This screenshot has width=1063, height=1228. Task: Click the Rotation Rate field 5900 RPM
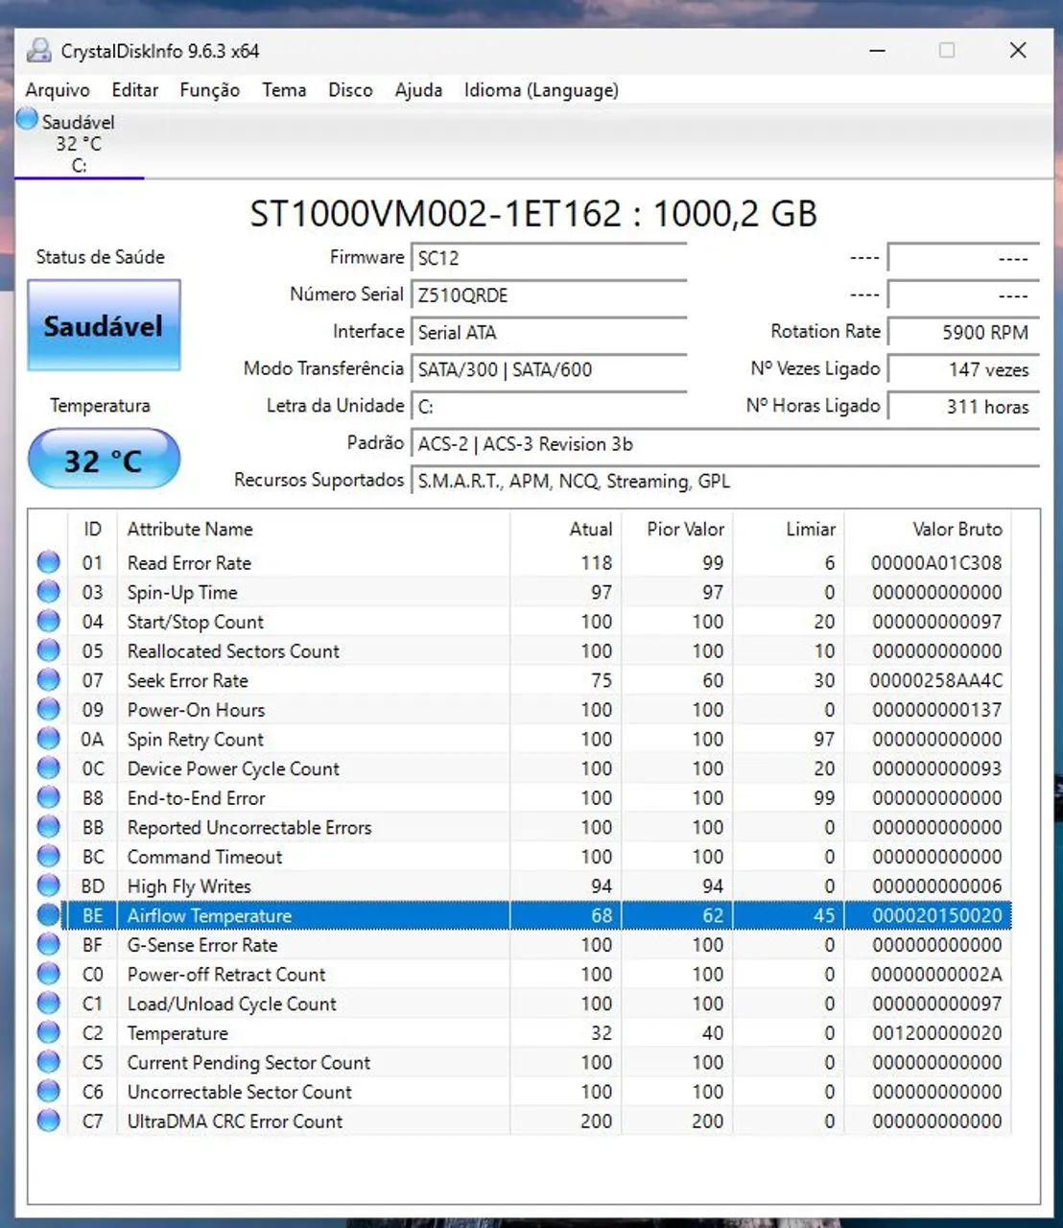coord(963,333)
